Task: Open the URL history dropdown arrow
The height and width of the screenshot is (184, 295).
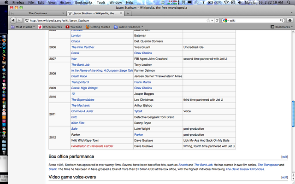Action: (x=212, y=20)
